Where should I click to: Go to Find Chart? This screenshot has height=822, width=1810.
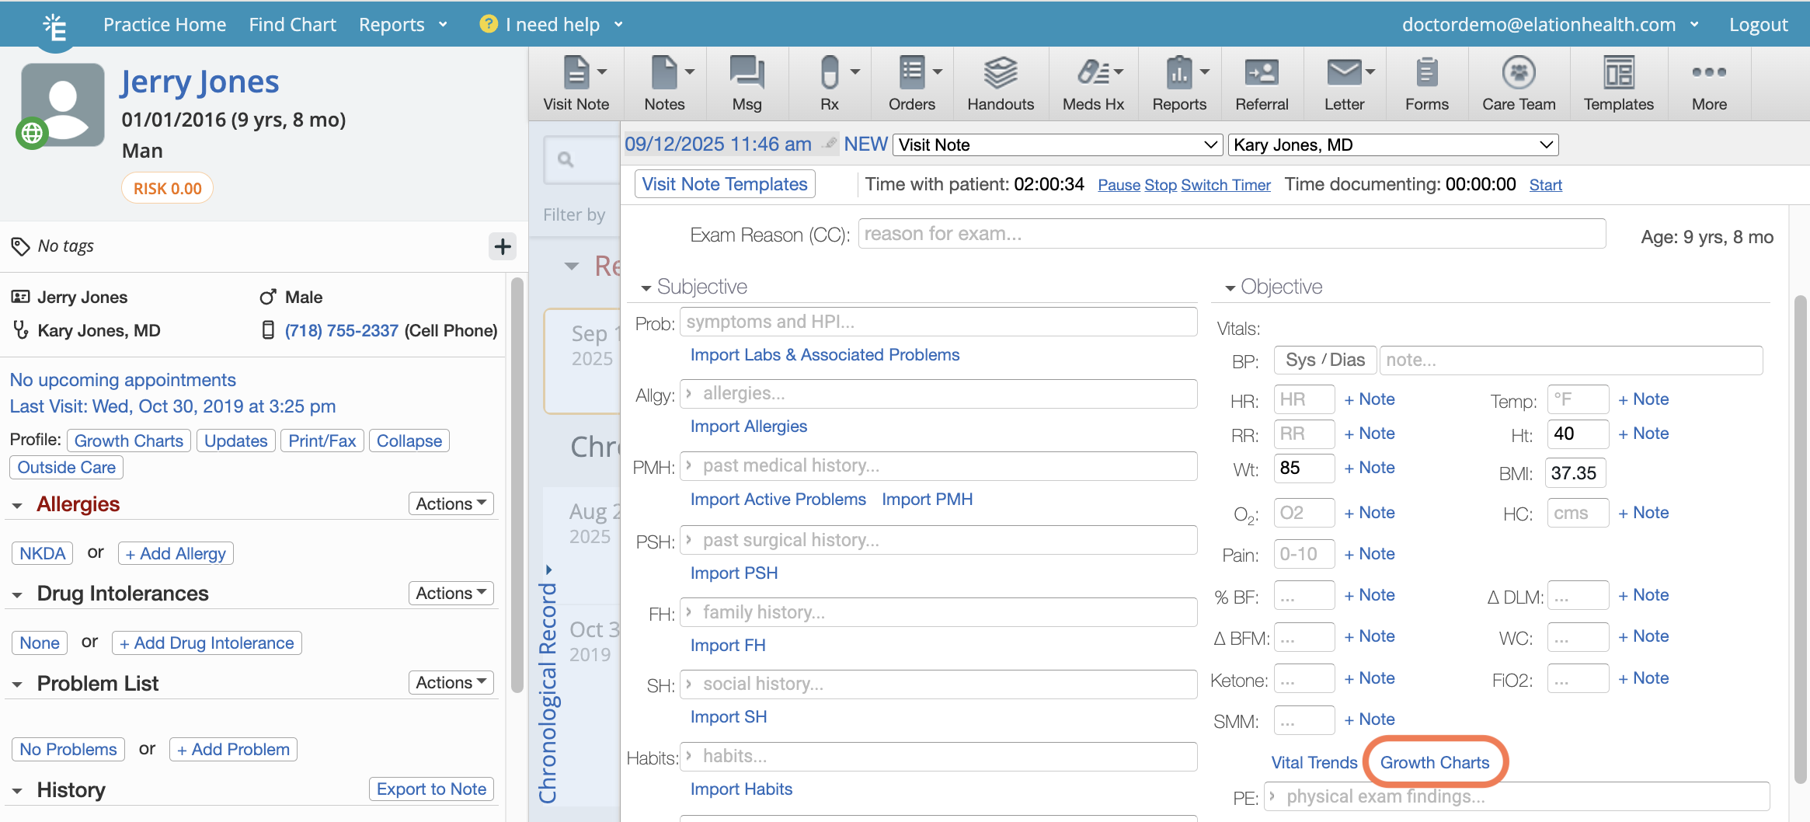pos(292,25)
